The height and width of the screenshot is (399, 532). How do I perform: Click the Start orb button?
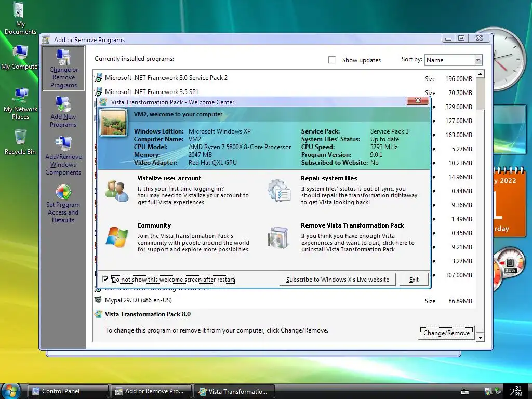click(11, 391)
